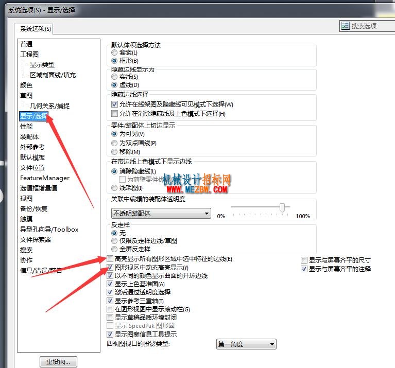Open the 颜色 settings category
The image size is (395, 368).
click(26, 85)
